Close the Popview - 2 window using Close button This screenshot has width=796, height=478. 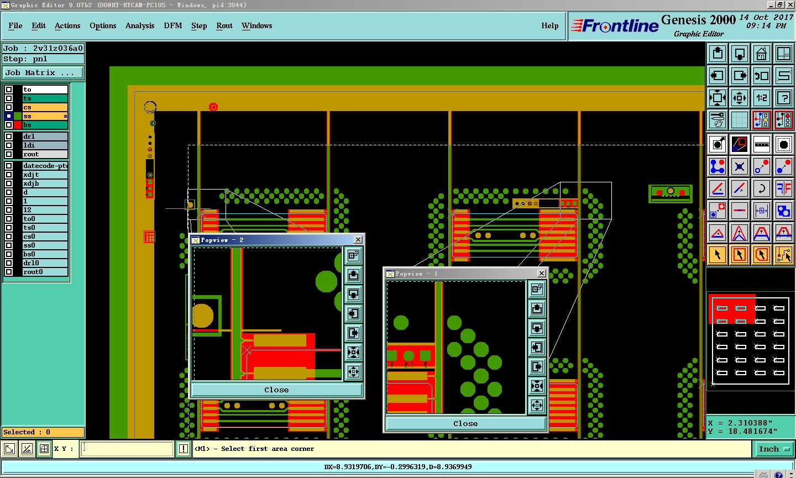pos(276,390)
